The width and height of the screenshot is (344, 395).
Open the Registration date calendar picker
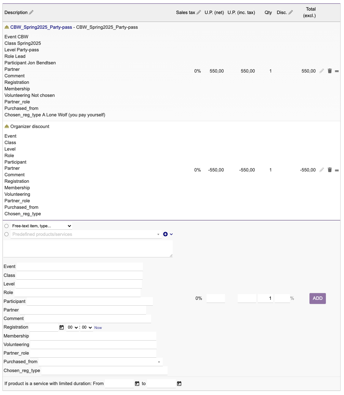coord(62,328)
